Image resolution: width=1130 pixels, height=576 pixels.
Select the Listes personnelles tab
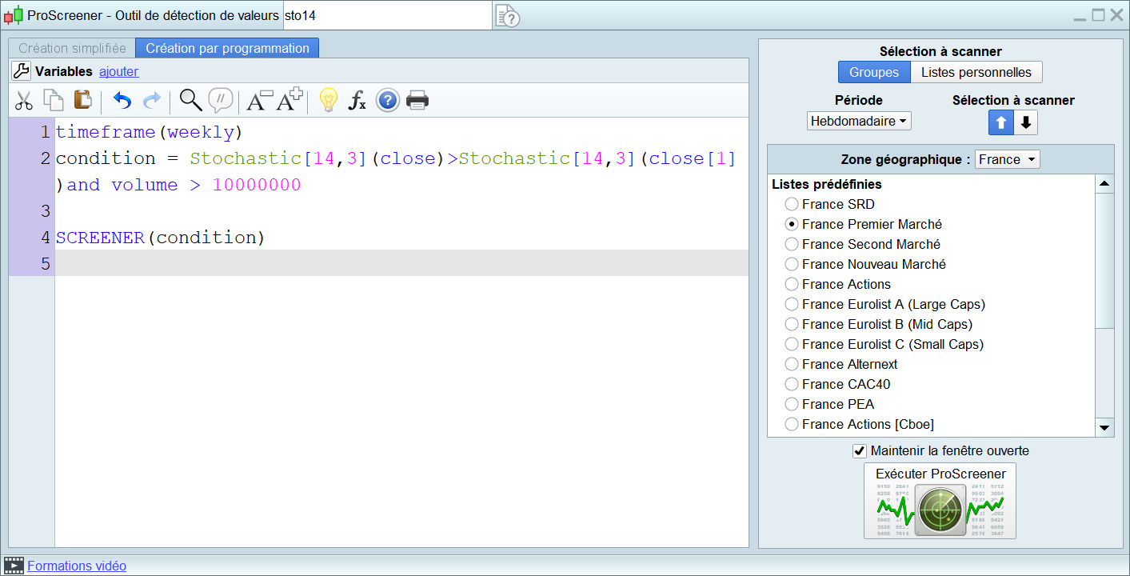click(x=976, y=72)
